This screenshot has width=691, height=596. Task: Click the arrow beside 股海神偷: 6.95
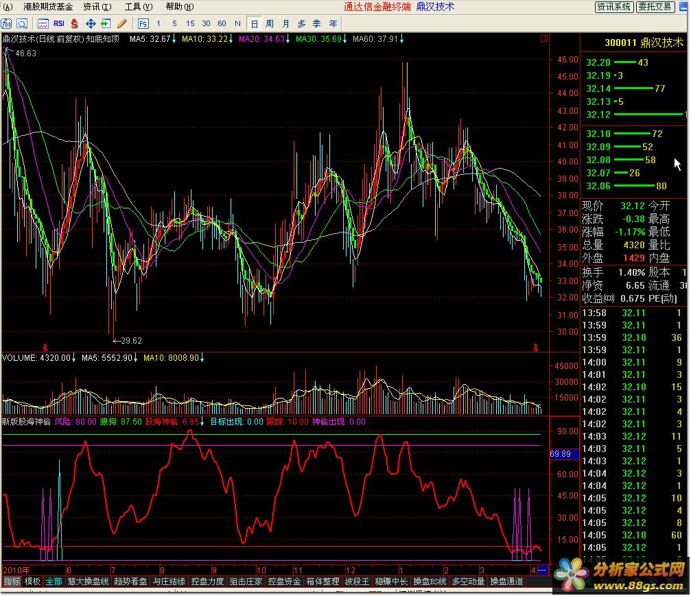(202, 422)
